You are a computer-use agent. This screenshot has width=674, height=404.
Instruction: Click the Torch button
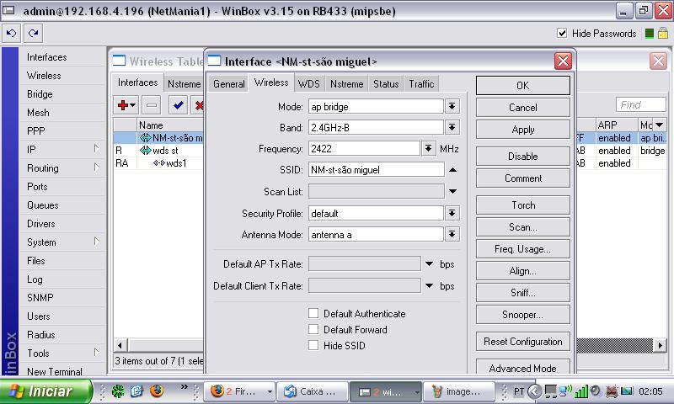click(x=522, y=205)
